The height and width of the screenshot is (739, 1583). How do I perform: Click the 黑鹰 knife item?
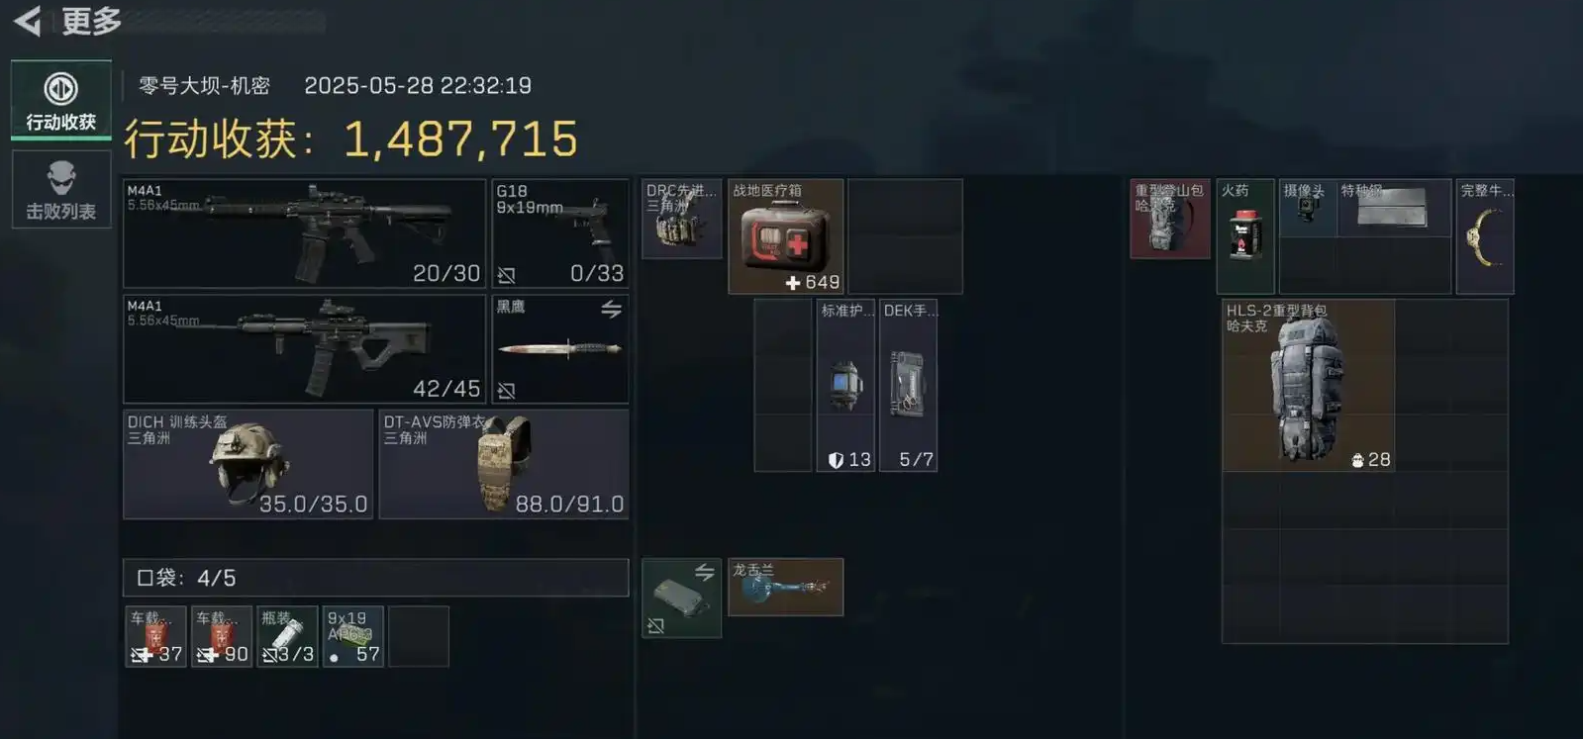pos(560,349)
